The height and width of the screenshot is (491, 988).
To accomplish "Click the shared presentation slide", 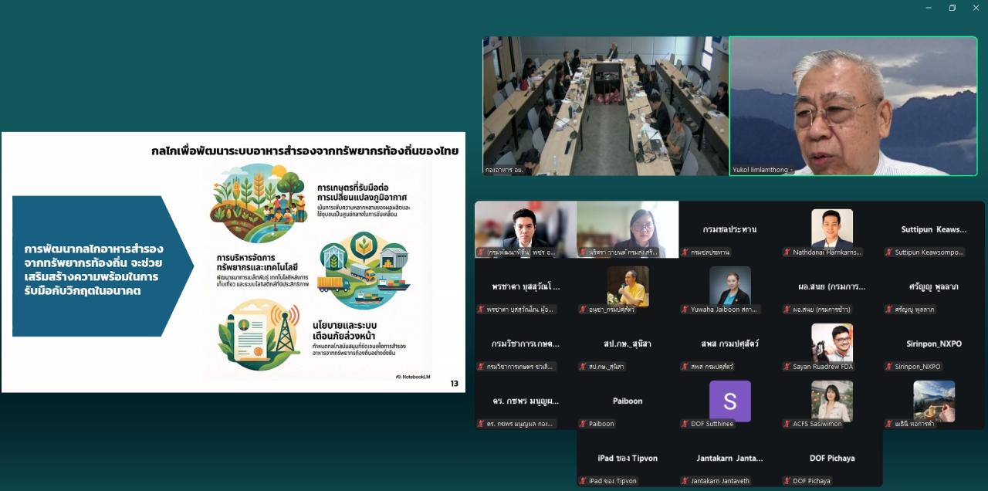I will pos(233,262).
